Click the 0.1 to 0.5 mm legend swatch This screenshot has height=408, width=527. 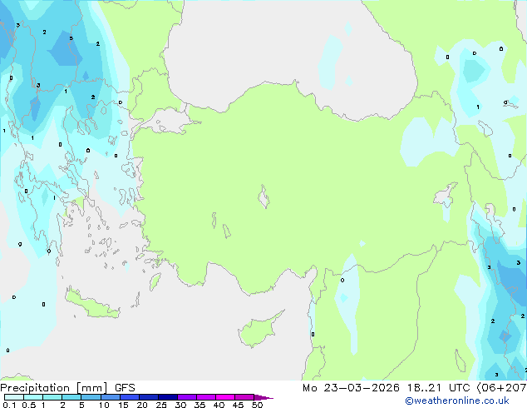[x=14, y=397]
